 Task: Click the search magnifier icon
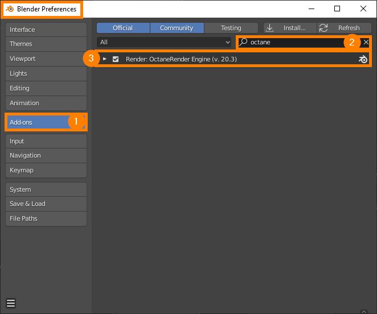click(243, 42)
